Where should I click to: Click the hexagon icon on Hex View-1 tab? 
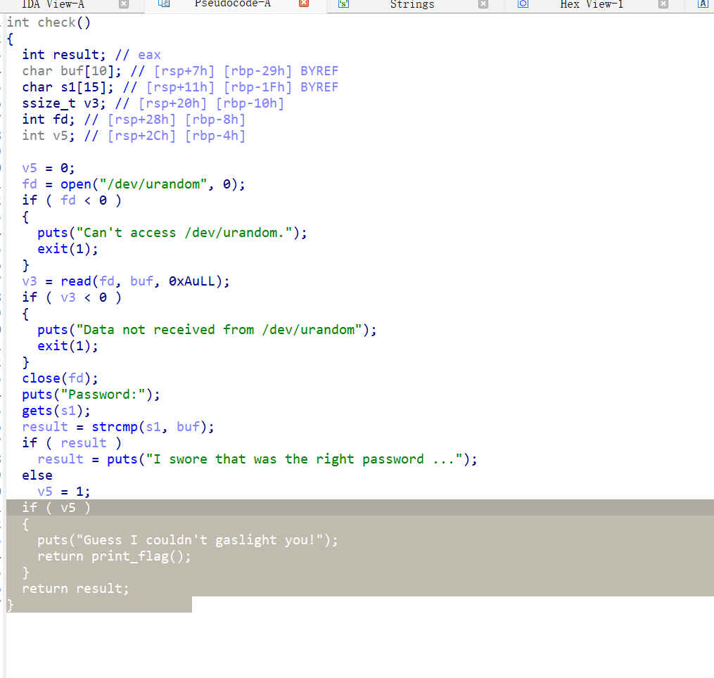521,5
